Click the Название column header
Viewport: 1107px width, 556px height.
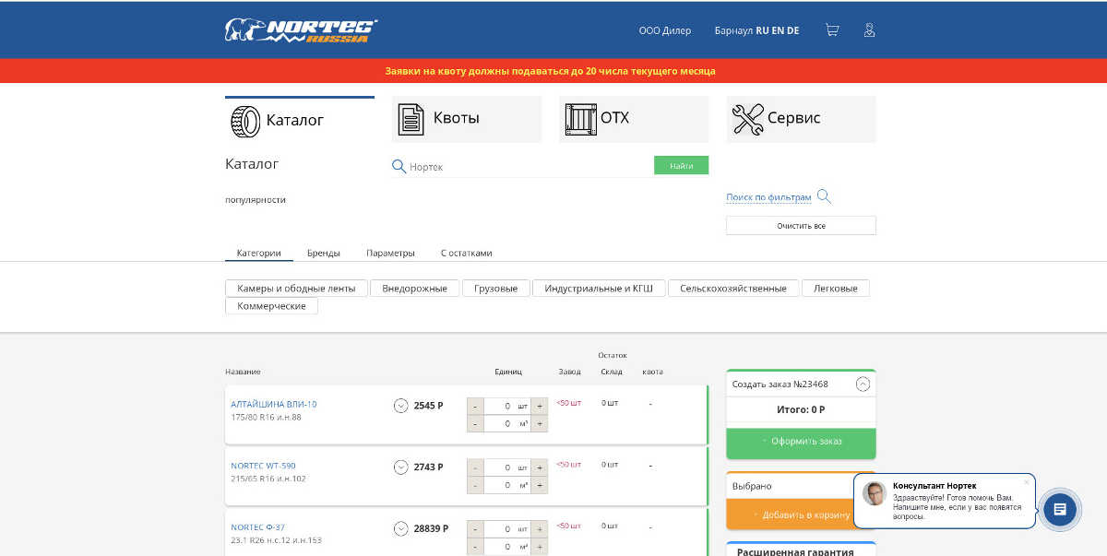click(x=243, y=372)
